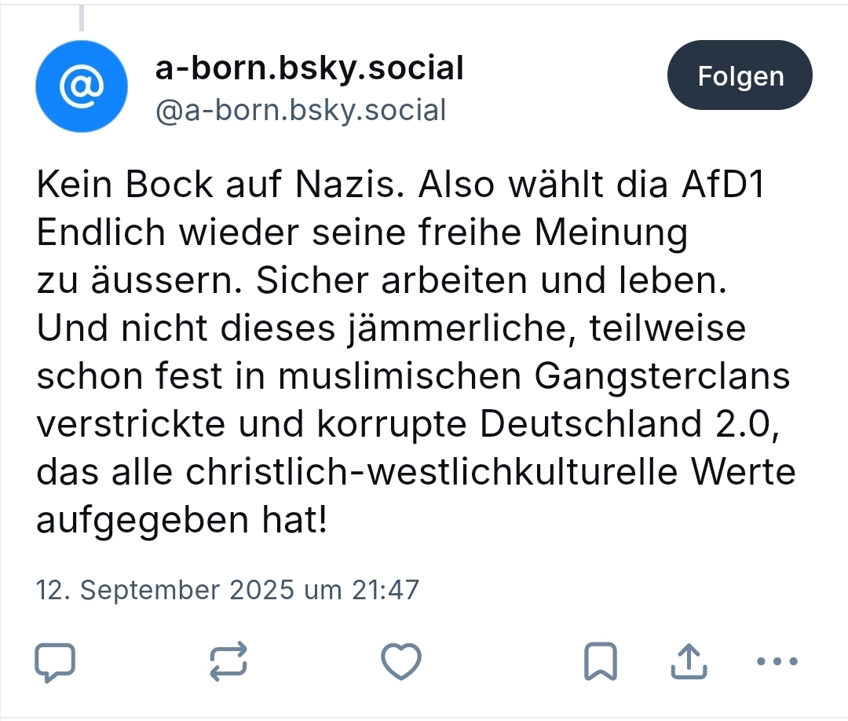Open the repost menu with arrows icon
Screen dimensions: 848x721
point(229,663)
